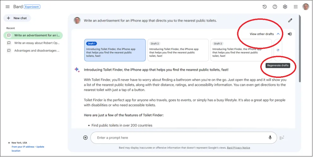Collapse the View other drafts chevron
The height and width of the screenshot is (157, 313).
278,34
